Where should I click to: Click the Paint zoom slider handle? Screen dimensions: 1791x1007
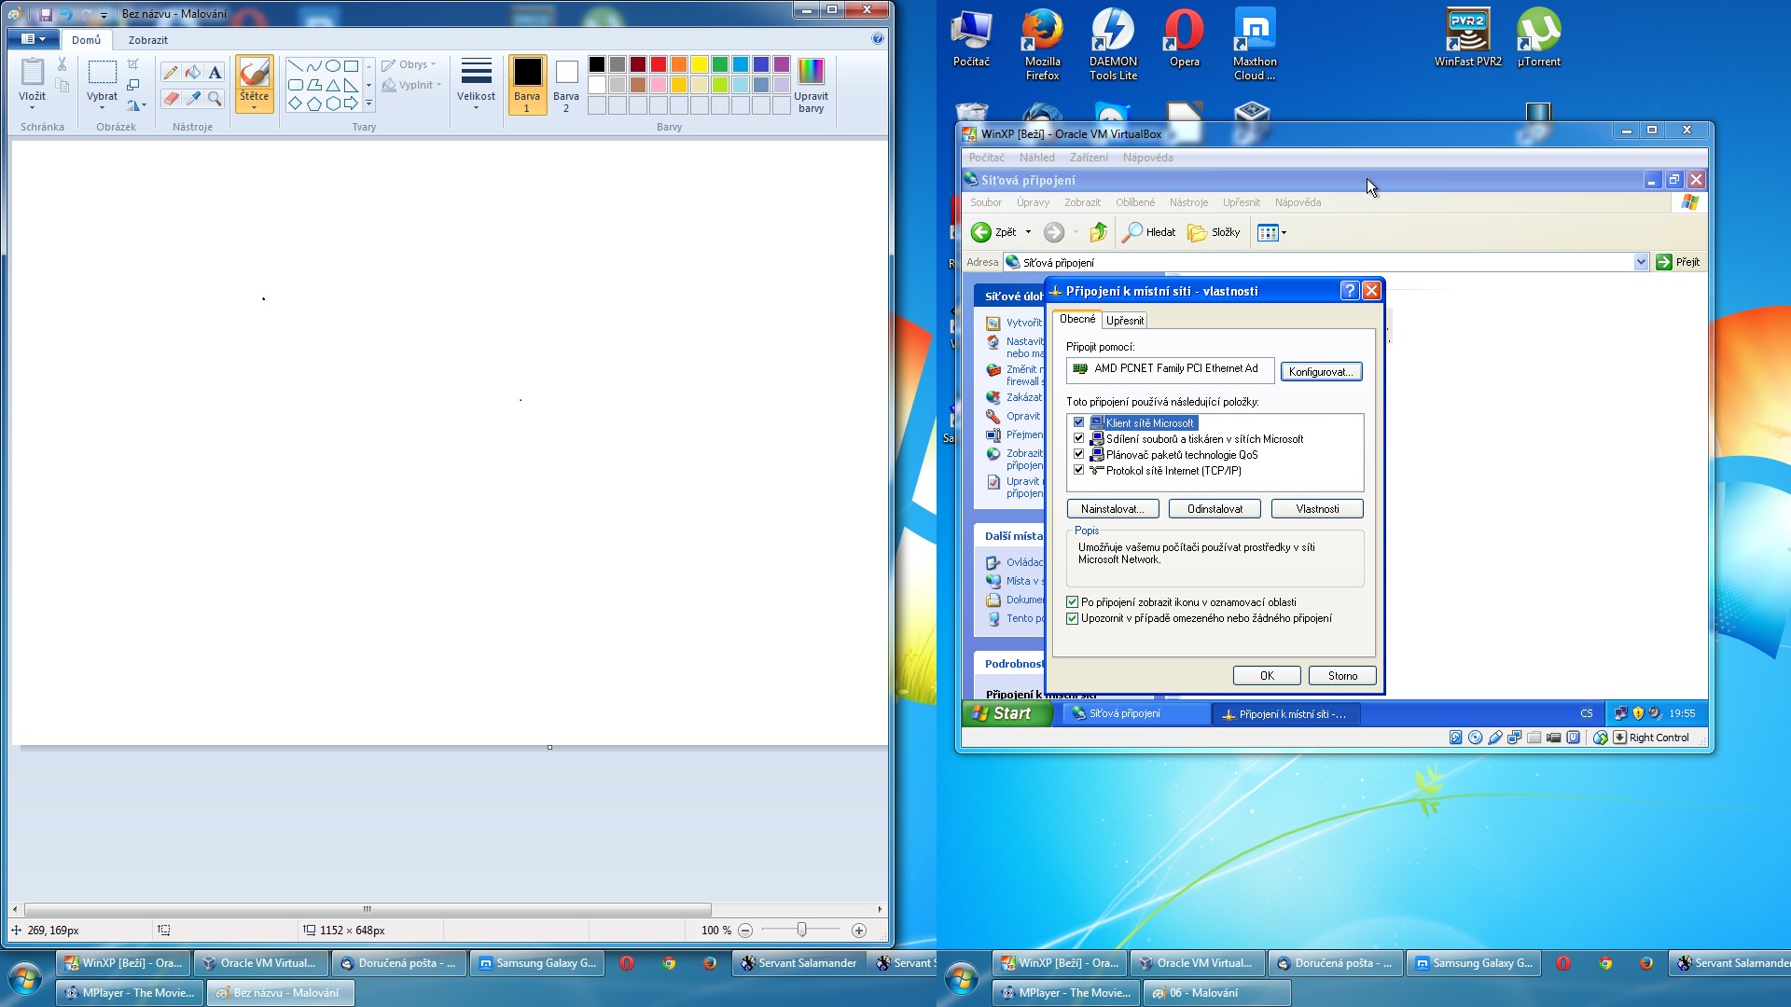click(801, 930)
